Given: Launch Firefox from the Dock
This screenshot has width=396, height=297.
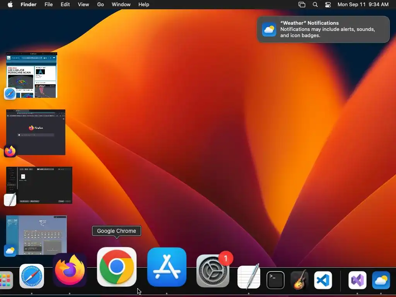Looking at the screenshot, I should pyautogui.click(x=70, y=270).
